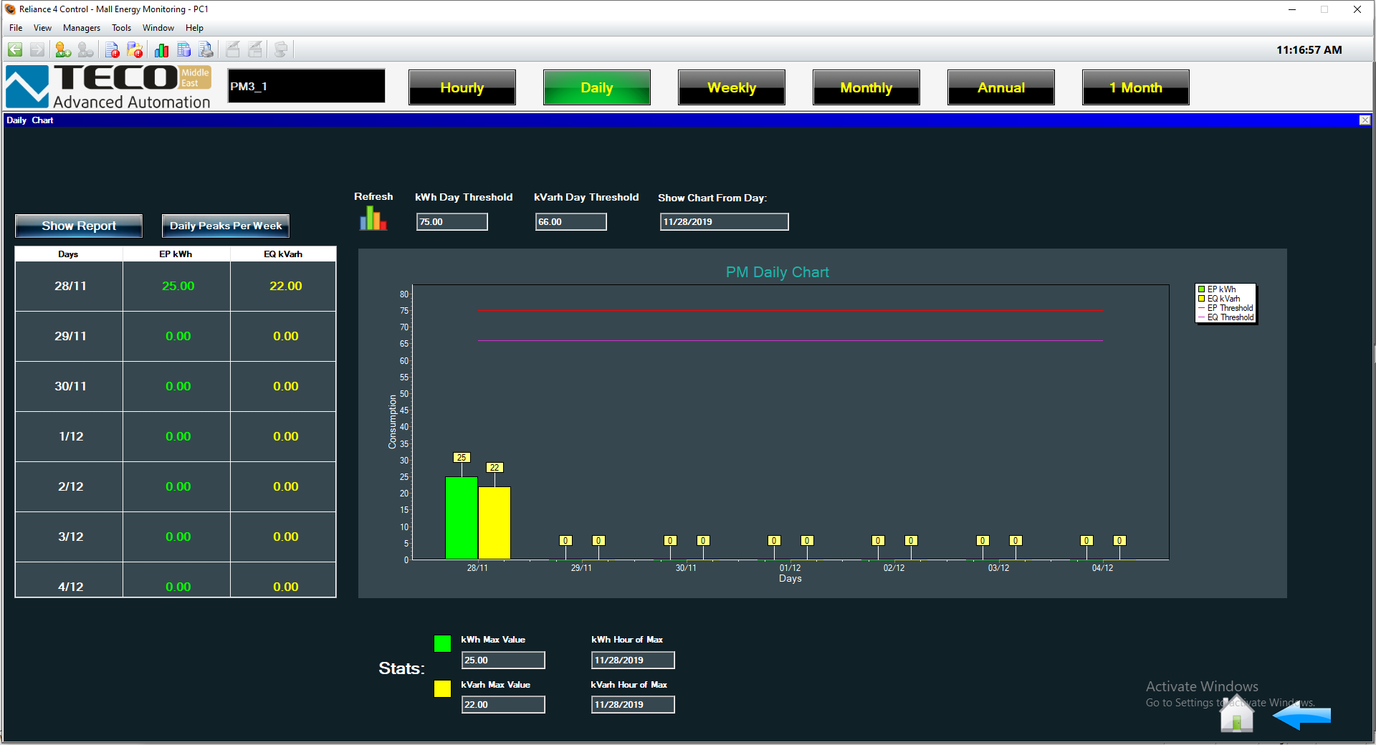Open the Monthly chart view

866,87
